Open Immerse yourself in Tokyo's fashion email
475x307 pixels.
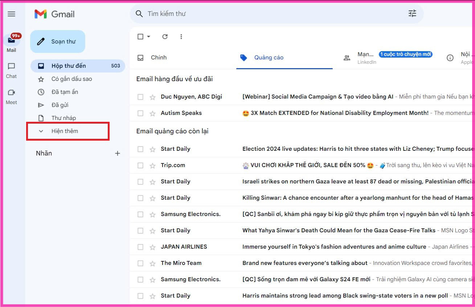pos(334,247)
